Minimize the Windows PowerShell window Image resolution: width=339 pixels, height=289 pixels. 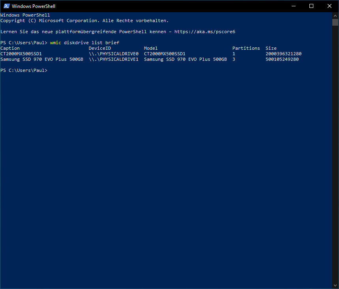pyautogui.click(x=293, y=6)
